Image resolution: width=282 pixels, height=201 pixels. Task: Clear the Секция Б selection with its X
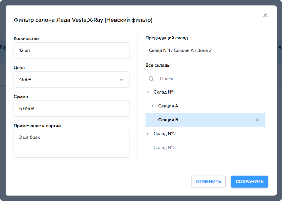(x=257, y=120)
